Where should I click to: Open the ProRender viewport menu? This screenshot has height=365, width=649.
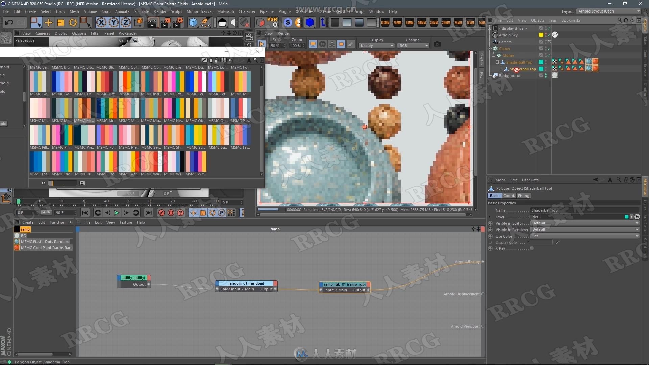tap(127, 33)
